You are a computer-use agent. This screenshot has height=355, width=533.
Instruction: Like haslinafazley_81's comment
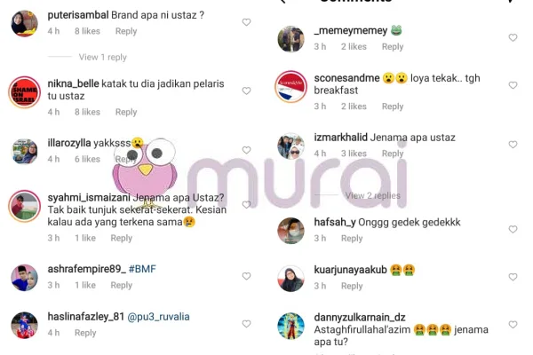point(246,324)
